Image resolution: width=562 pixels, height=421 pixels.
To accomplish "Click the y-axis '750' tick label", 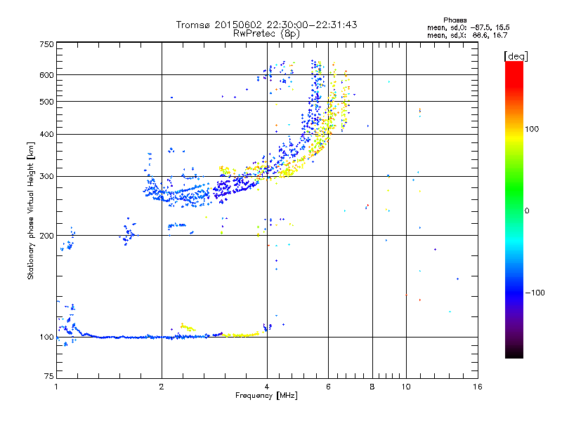I will tap(46, 44).
